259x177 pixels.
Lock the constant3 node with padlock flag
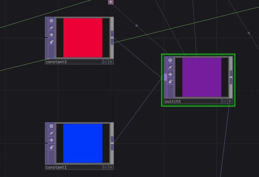[51, 42]
